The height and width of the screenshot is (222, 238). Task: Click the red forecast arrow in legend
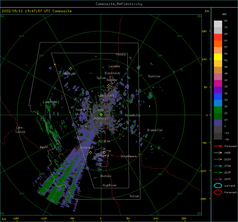tap(218, 146)
